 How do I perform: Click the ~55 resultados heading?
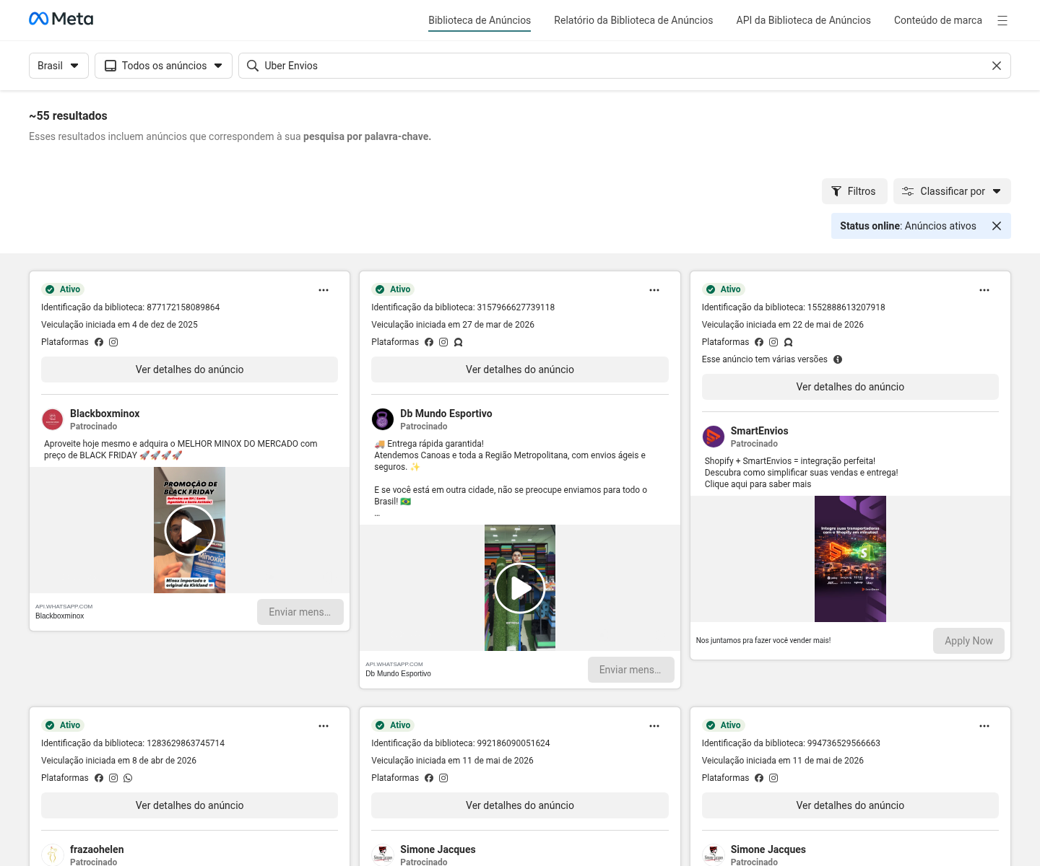click(x=68, y=115)
